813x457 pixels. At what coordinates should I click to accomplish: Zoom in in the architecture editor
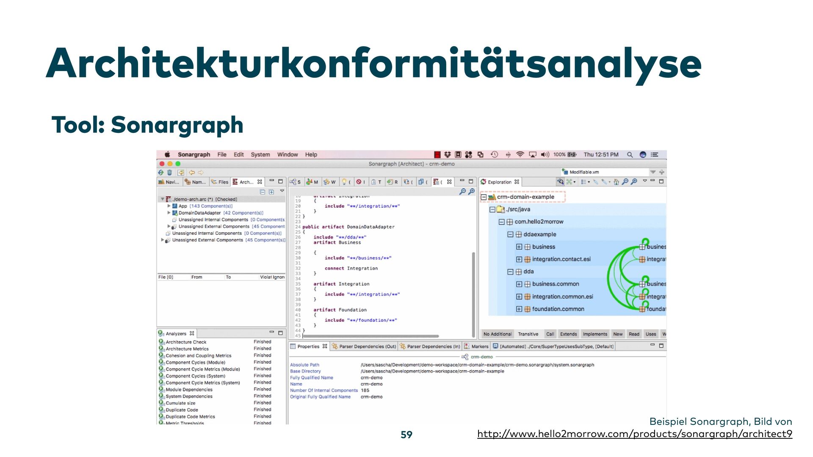tap(471, 192)
